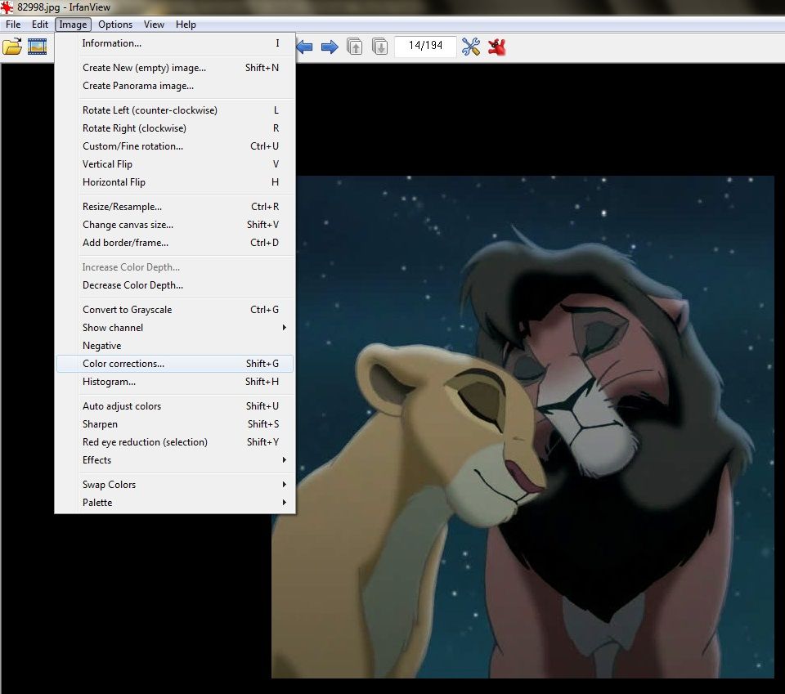The height and width of the screenshot is (694, 785).
Task: Select Auto adjust colors
Action: [x=175, y=406]
